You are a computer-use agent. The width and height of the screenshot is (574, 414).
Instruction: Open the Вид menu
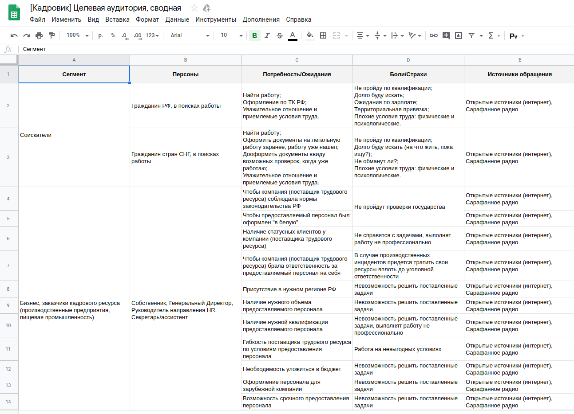(93, 20)
